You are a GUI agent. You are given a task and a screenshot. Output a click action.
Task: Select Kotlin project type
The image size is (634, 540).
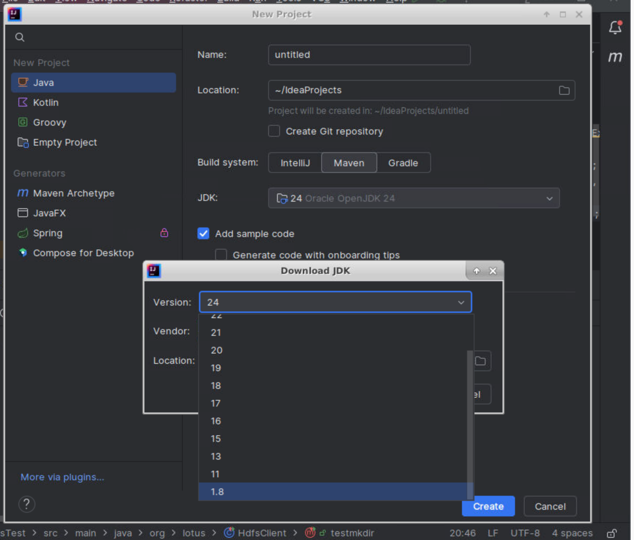point(94,102)
